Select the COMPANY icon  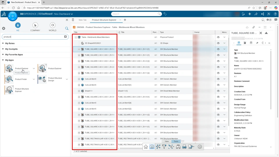(35, 25)
